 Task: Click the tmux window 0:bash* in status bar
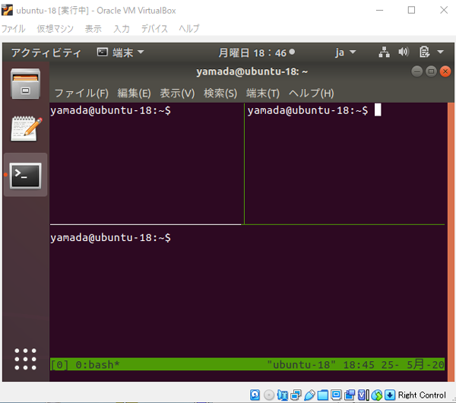97,364
